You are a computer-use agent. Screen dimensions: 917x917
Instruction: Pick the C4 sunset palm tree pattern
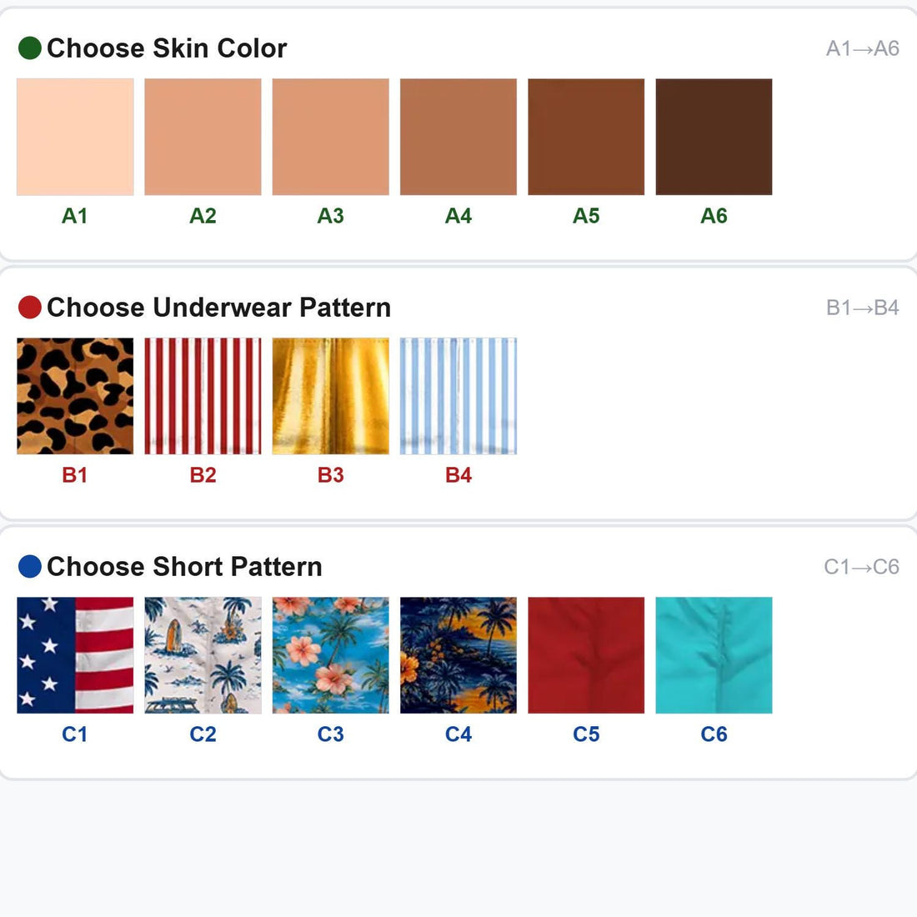coord(458,655)
